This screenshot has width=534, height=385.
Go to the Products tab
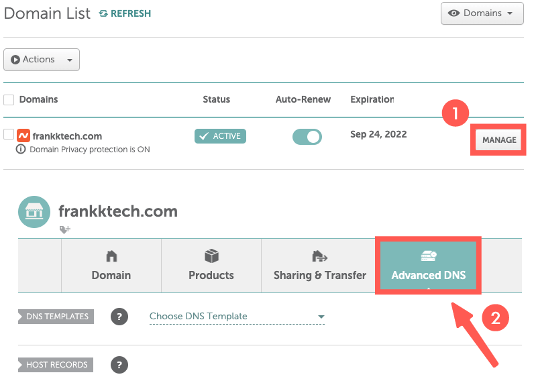click(x=211, y=265)
